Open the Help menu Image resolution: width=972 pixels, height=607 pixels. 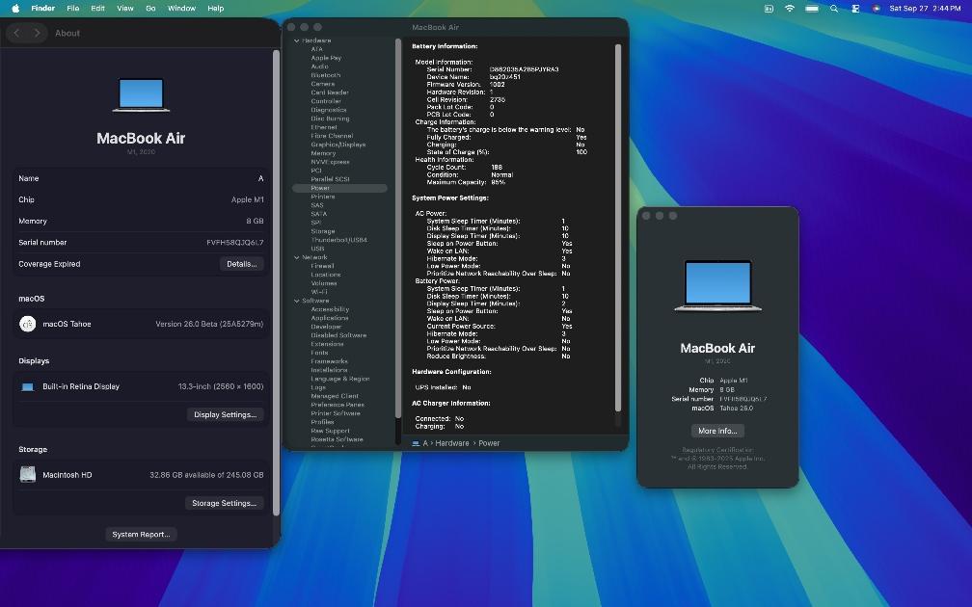(x=216, y=8)
